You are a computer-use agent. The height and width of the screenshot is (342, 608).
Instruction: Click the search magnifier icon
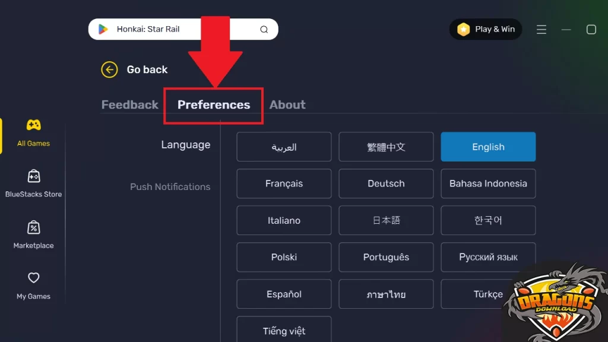point(264,28)
